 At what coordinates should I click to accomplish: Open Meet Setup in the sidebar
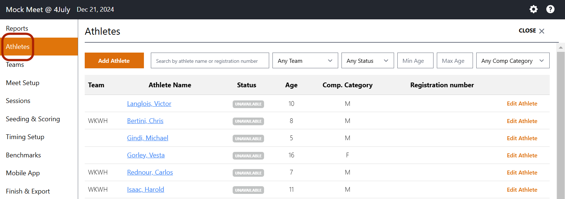23,83
